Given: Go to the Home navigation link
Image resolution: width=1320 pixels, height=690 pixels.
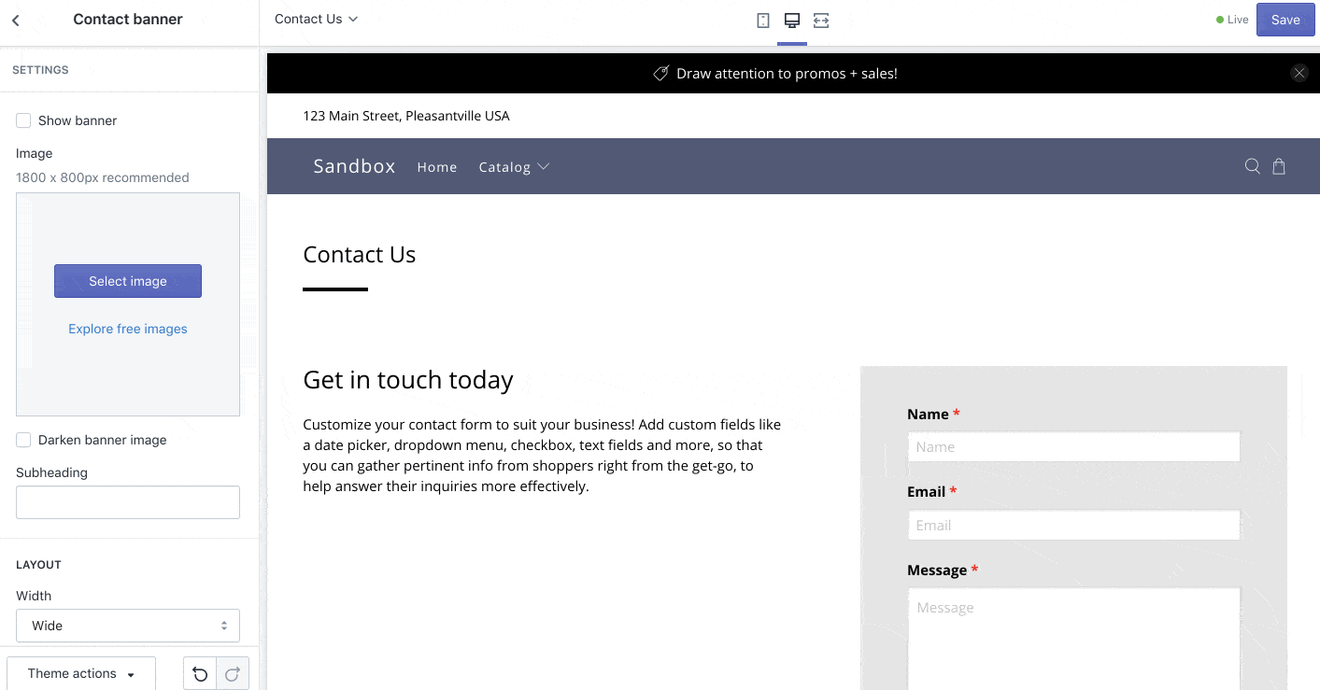Looking at the screenshot, I should point(437,167).
